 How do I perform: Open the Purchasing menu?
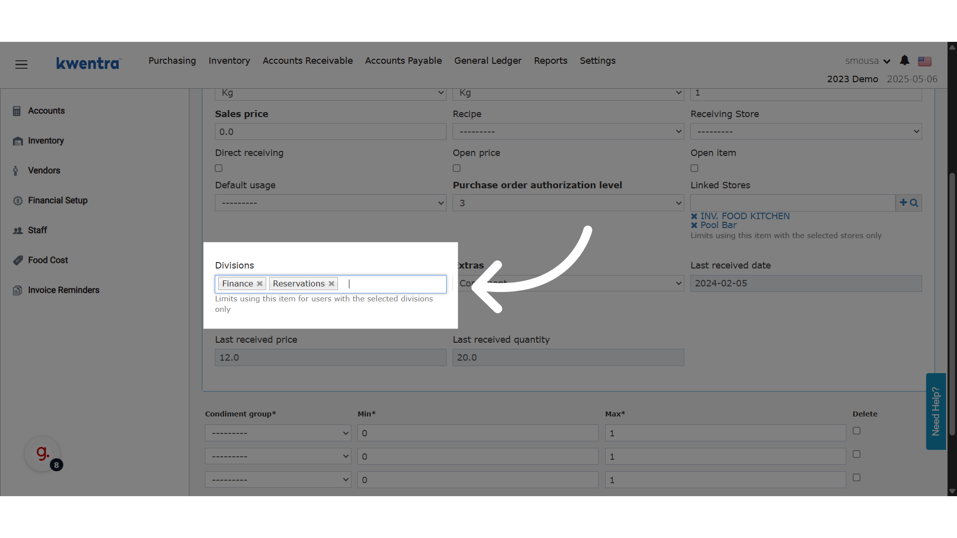[172, 60]
